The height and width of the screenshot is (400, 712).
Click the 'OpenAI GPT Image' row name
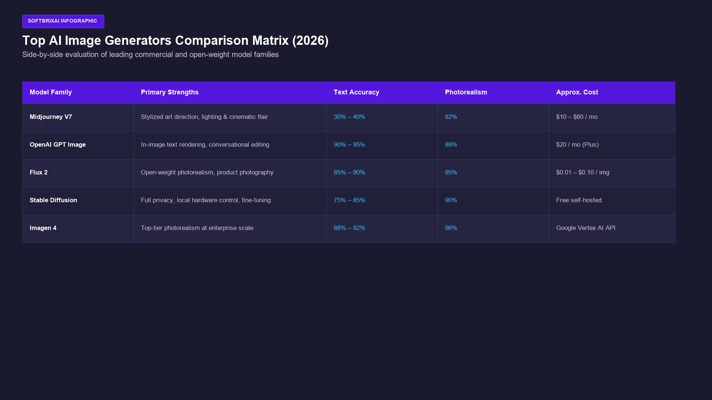point(57,145)
